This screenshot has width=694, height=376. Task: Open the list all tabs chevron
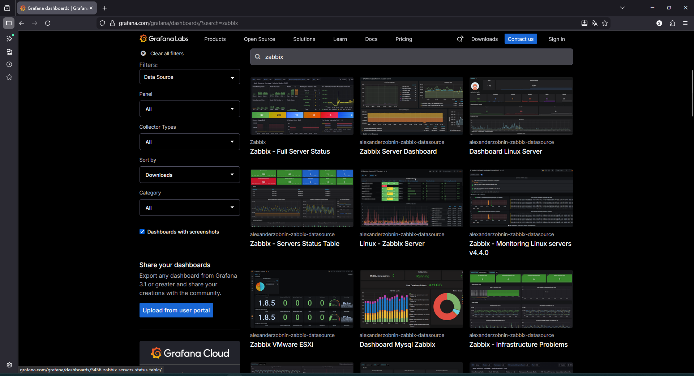[622, 8]
